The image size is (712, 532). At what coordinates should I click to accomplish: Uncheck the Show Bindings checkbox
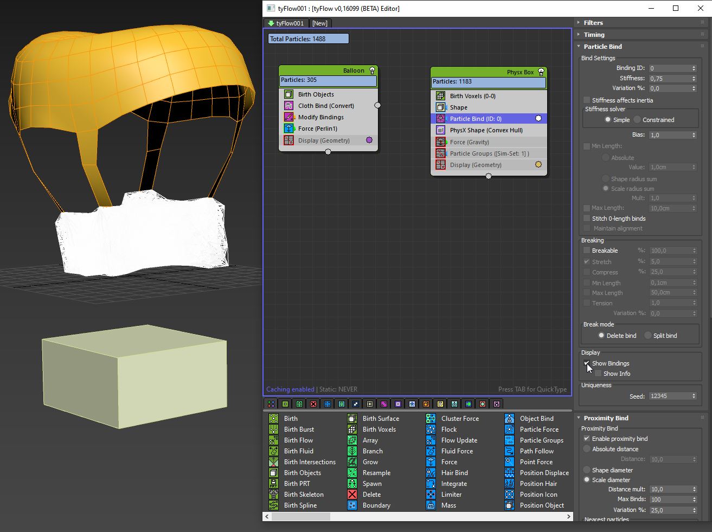587,363
